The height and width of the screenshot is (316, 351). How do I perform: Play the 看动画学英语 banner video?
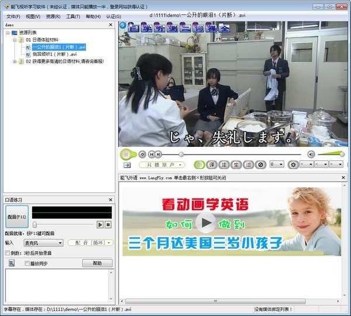tap(206, 223)
